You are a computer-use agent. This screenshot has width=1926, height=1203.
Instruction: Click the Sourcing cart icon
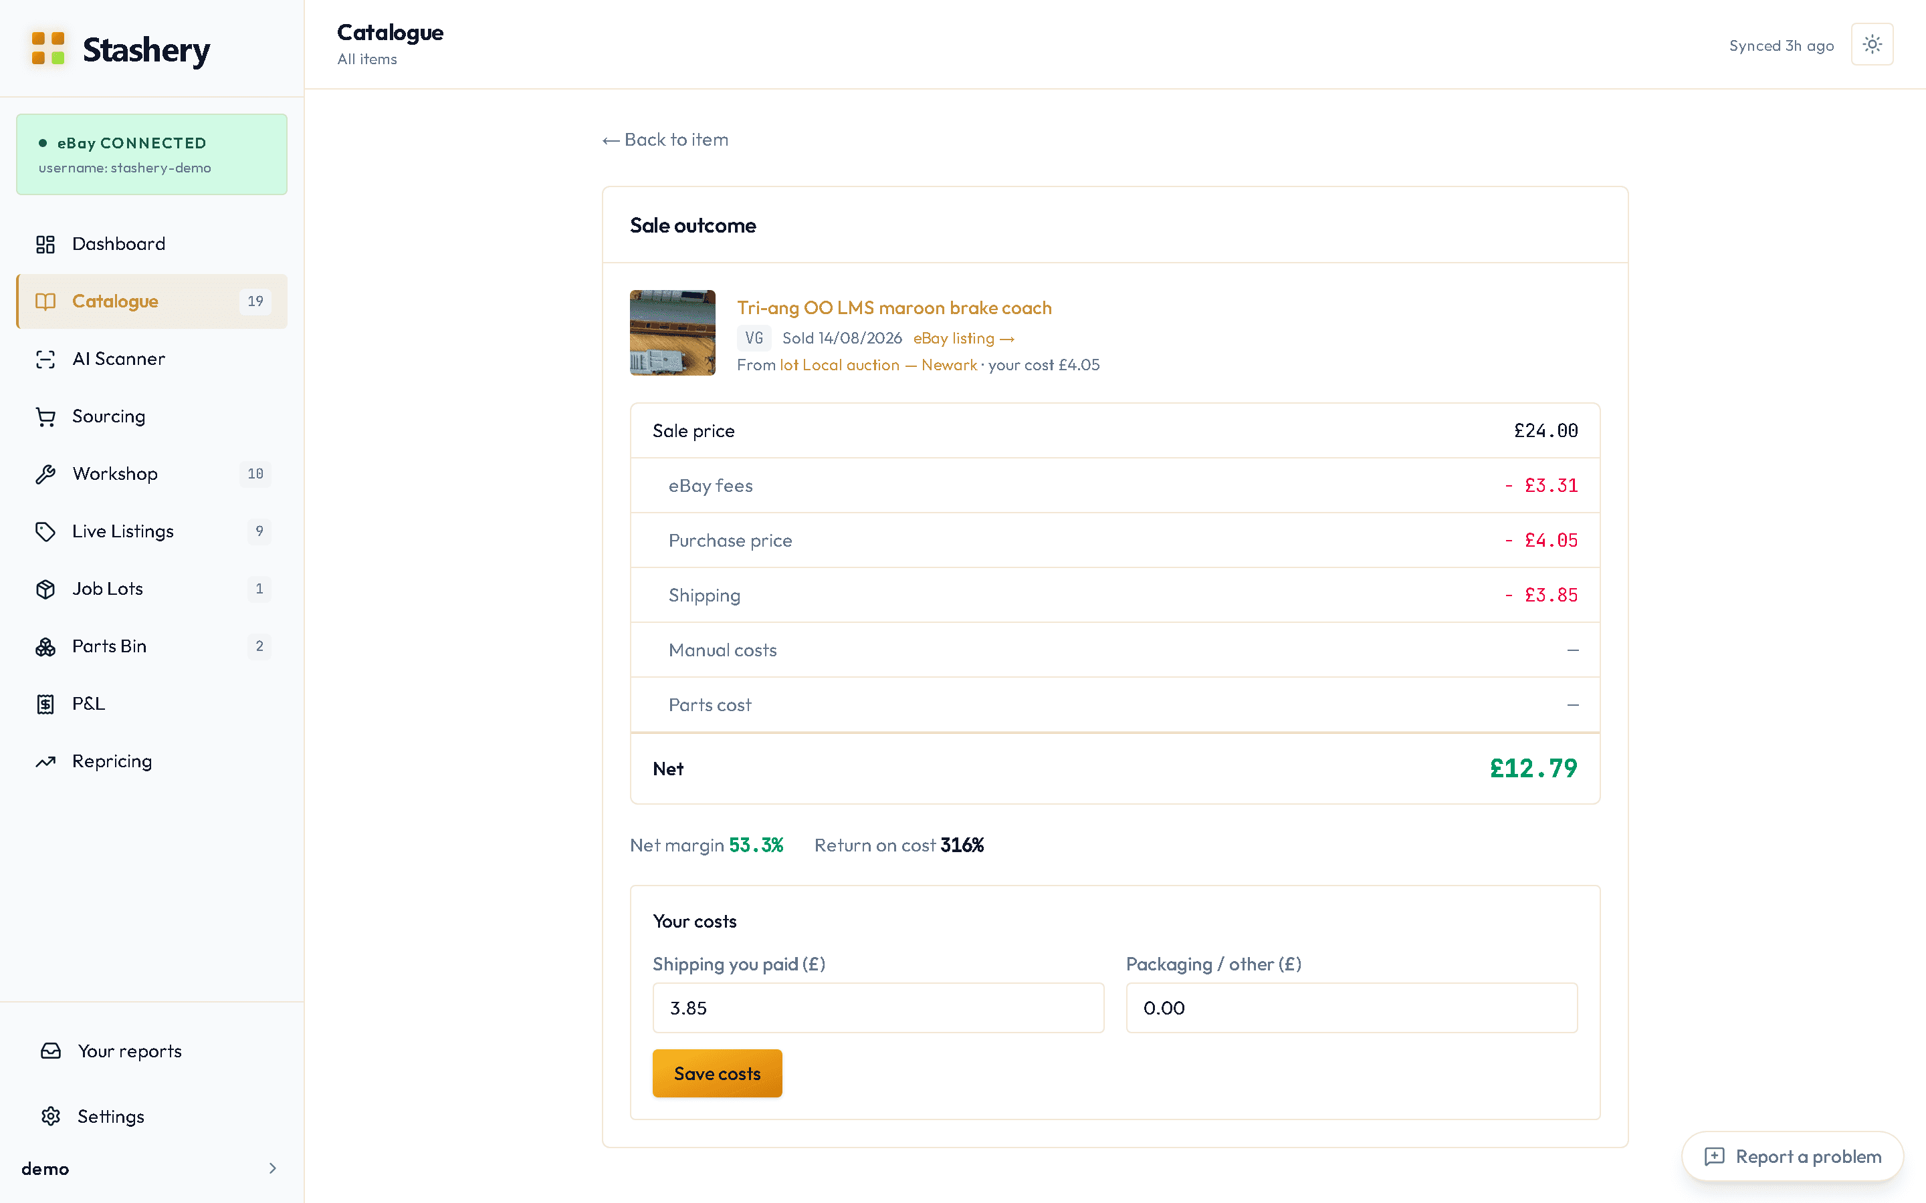(45, 417)
